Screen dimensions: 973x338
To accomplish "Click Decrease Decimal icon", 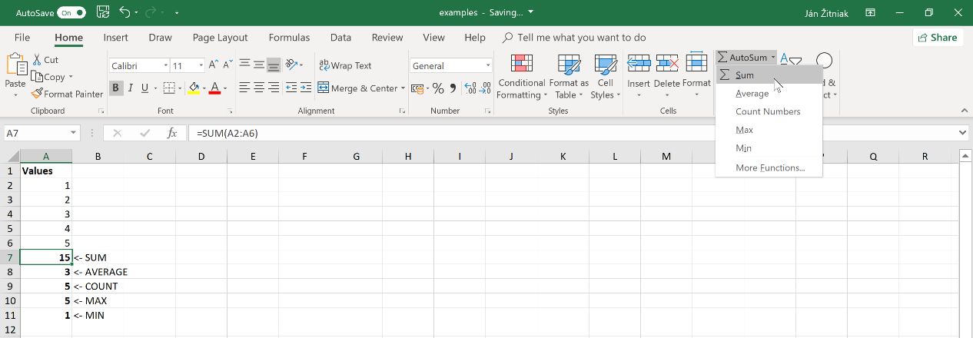I will tap(486, 88).
